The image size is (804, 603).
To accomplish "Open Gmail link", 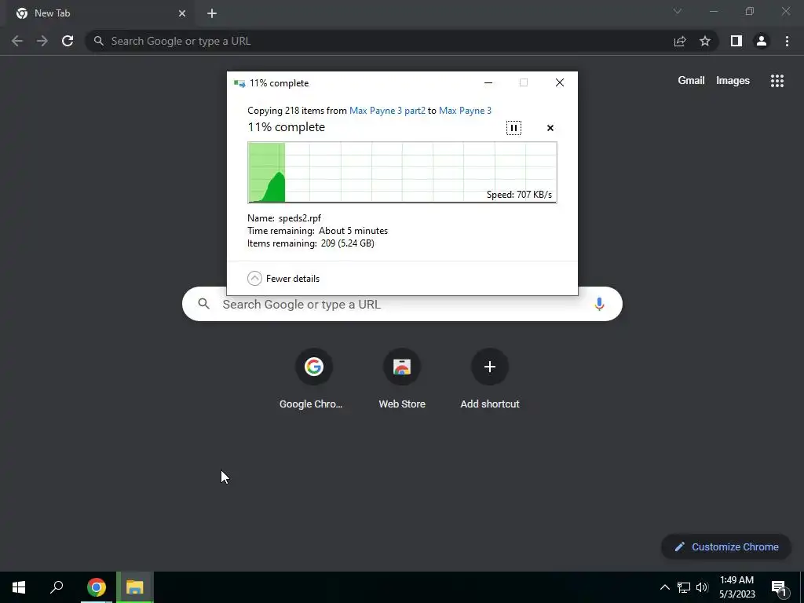I will coord(691,81).
